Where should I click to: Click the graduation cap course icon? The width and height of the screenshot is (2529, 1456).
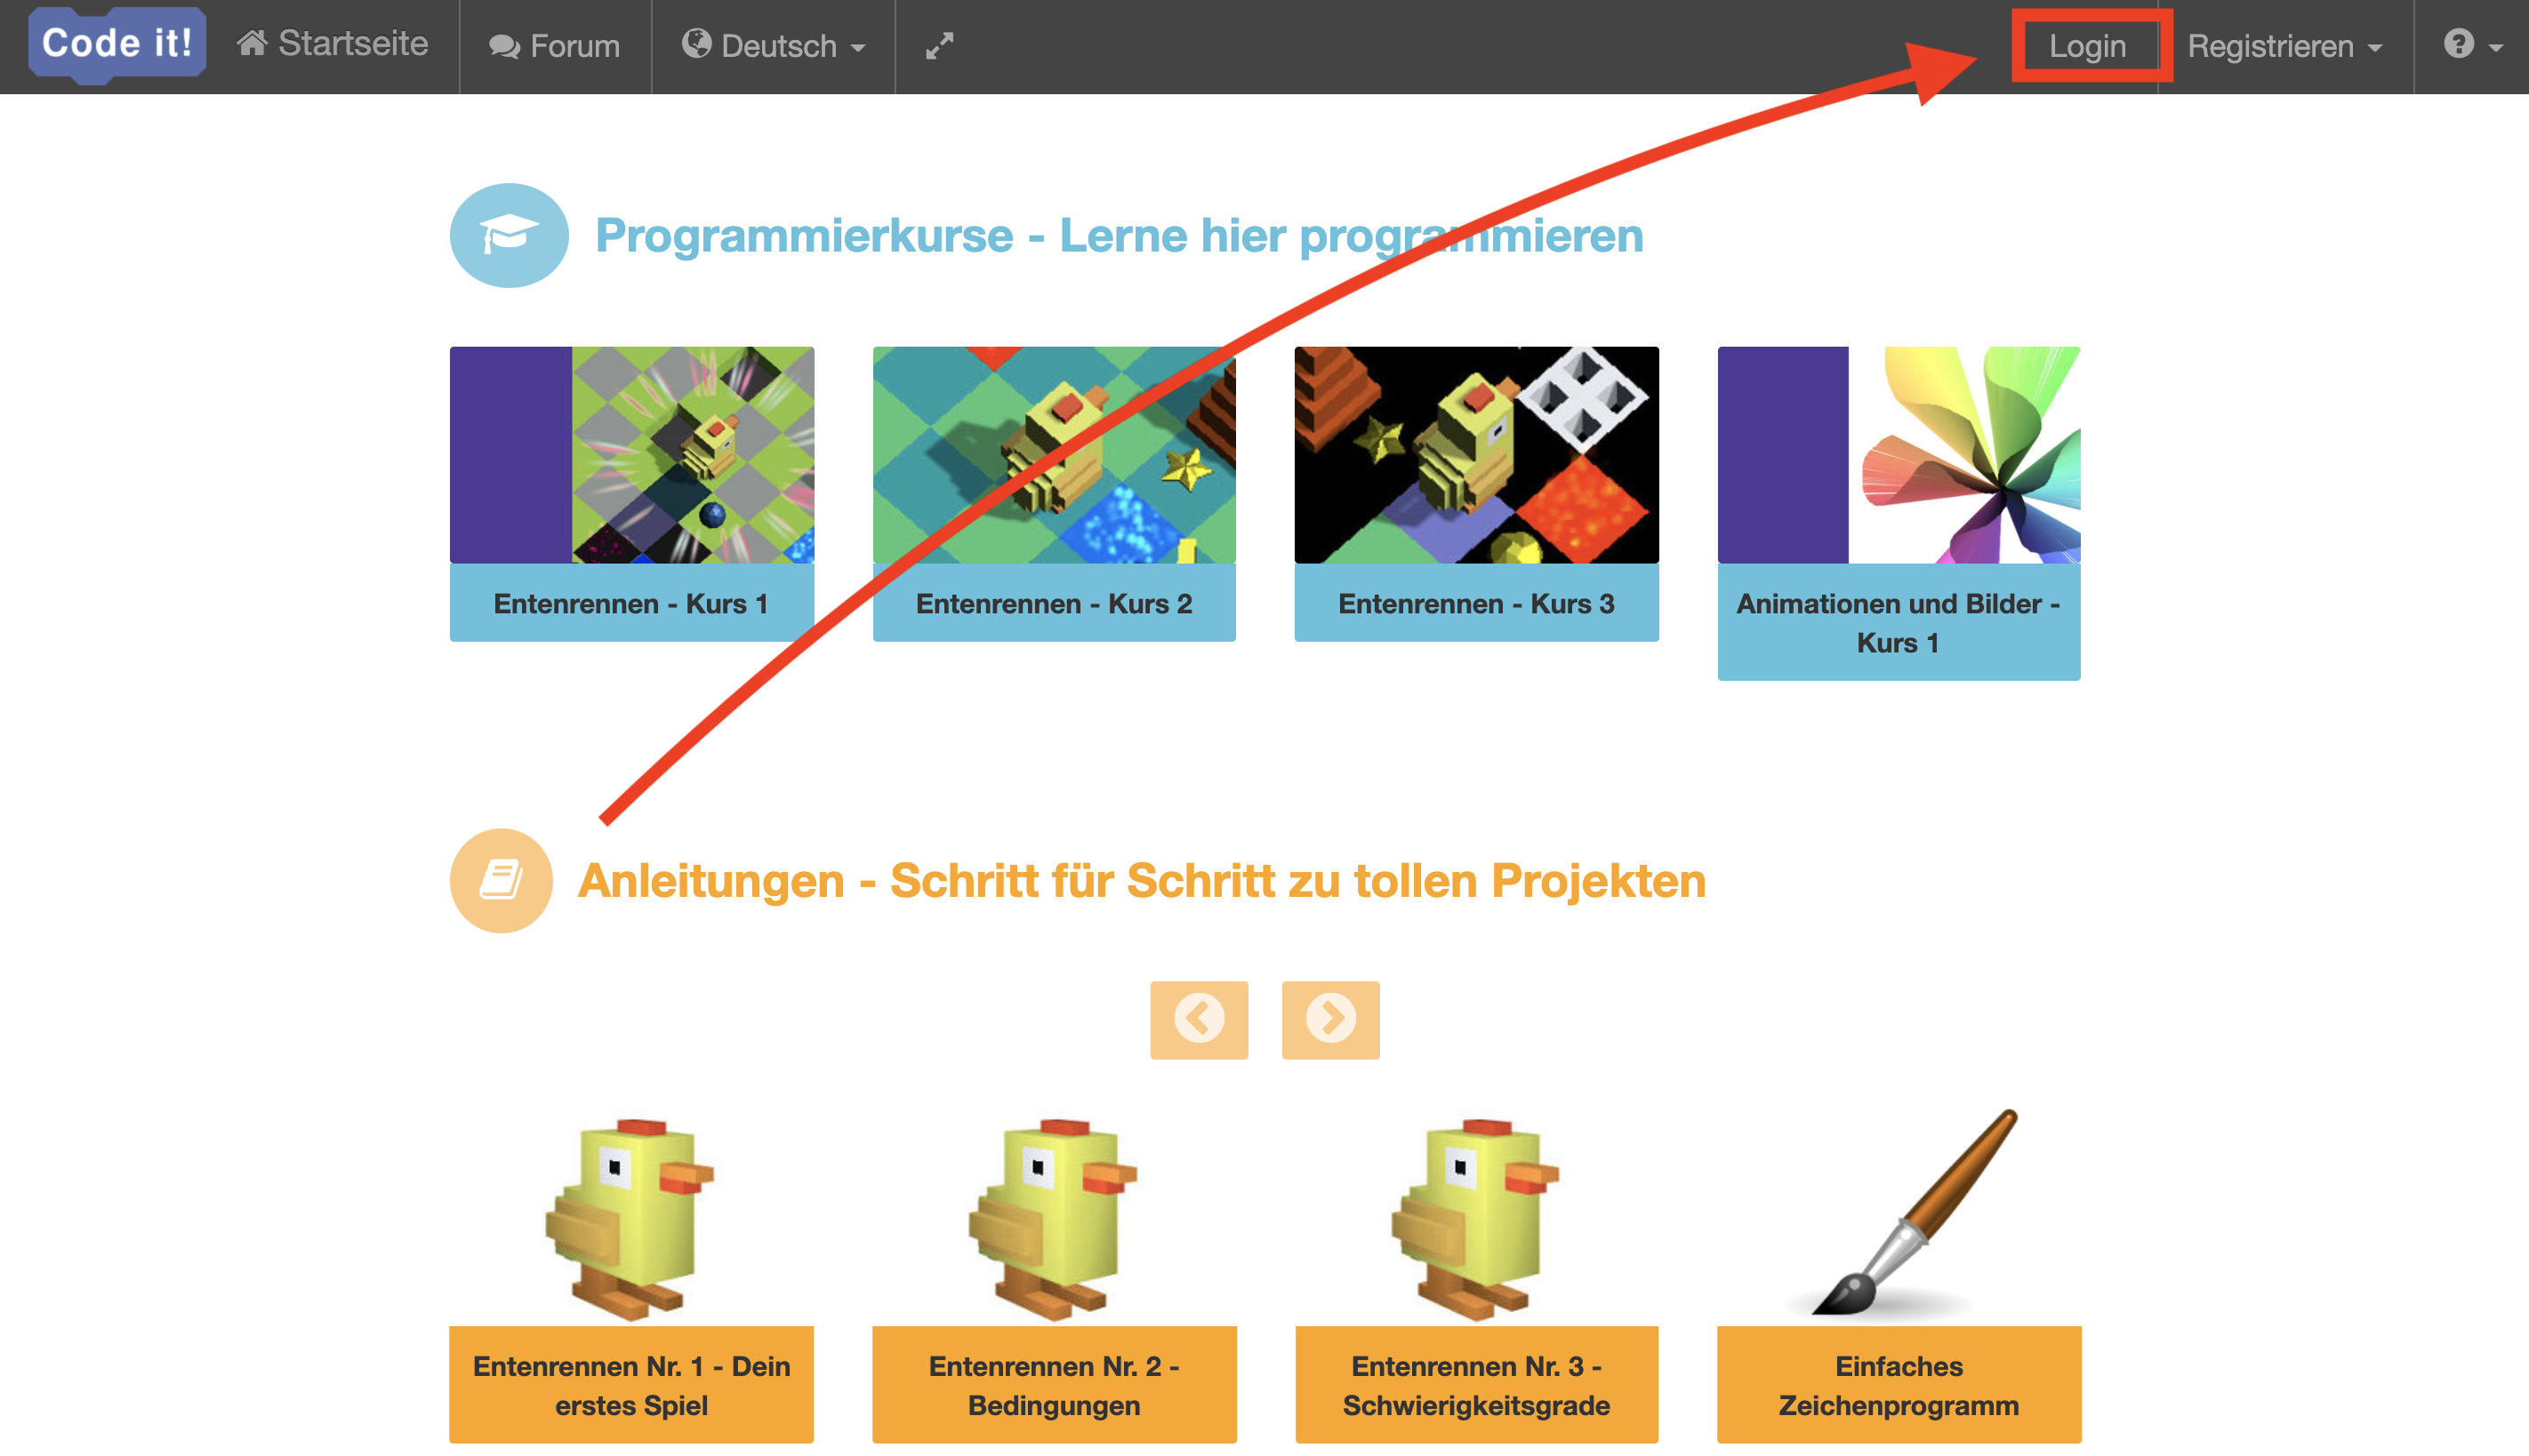point(510,235)
